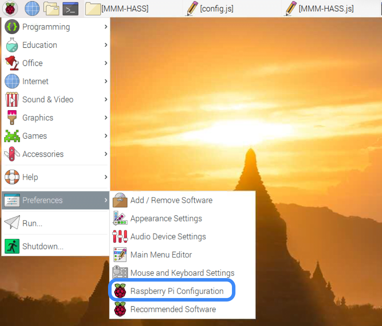The width and height of the screenshot is (382, 326).
Task: Select Recommended Software menu entry
Action: 173,309
